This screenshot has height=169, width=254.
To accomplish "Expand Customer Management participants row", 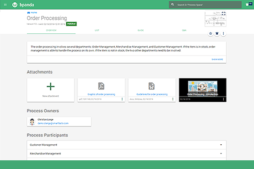I will pos(127,145).
